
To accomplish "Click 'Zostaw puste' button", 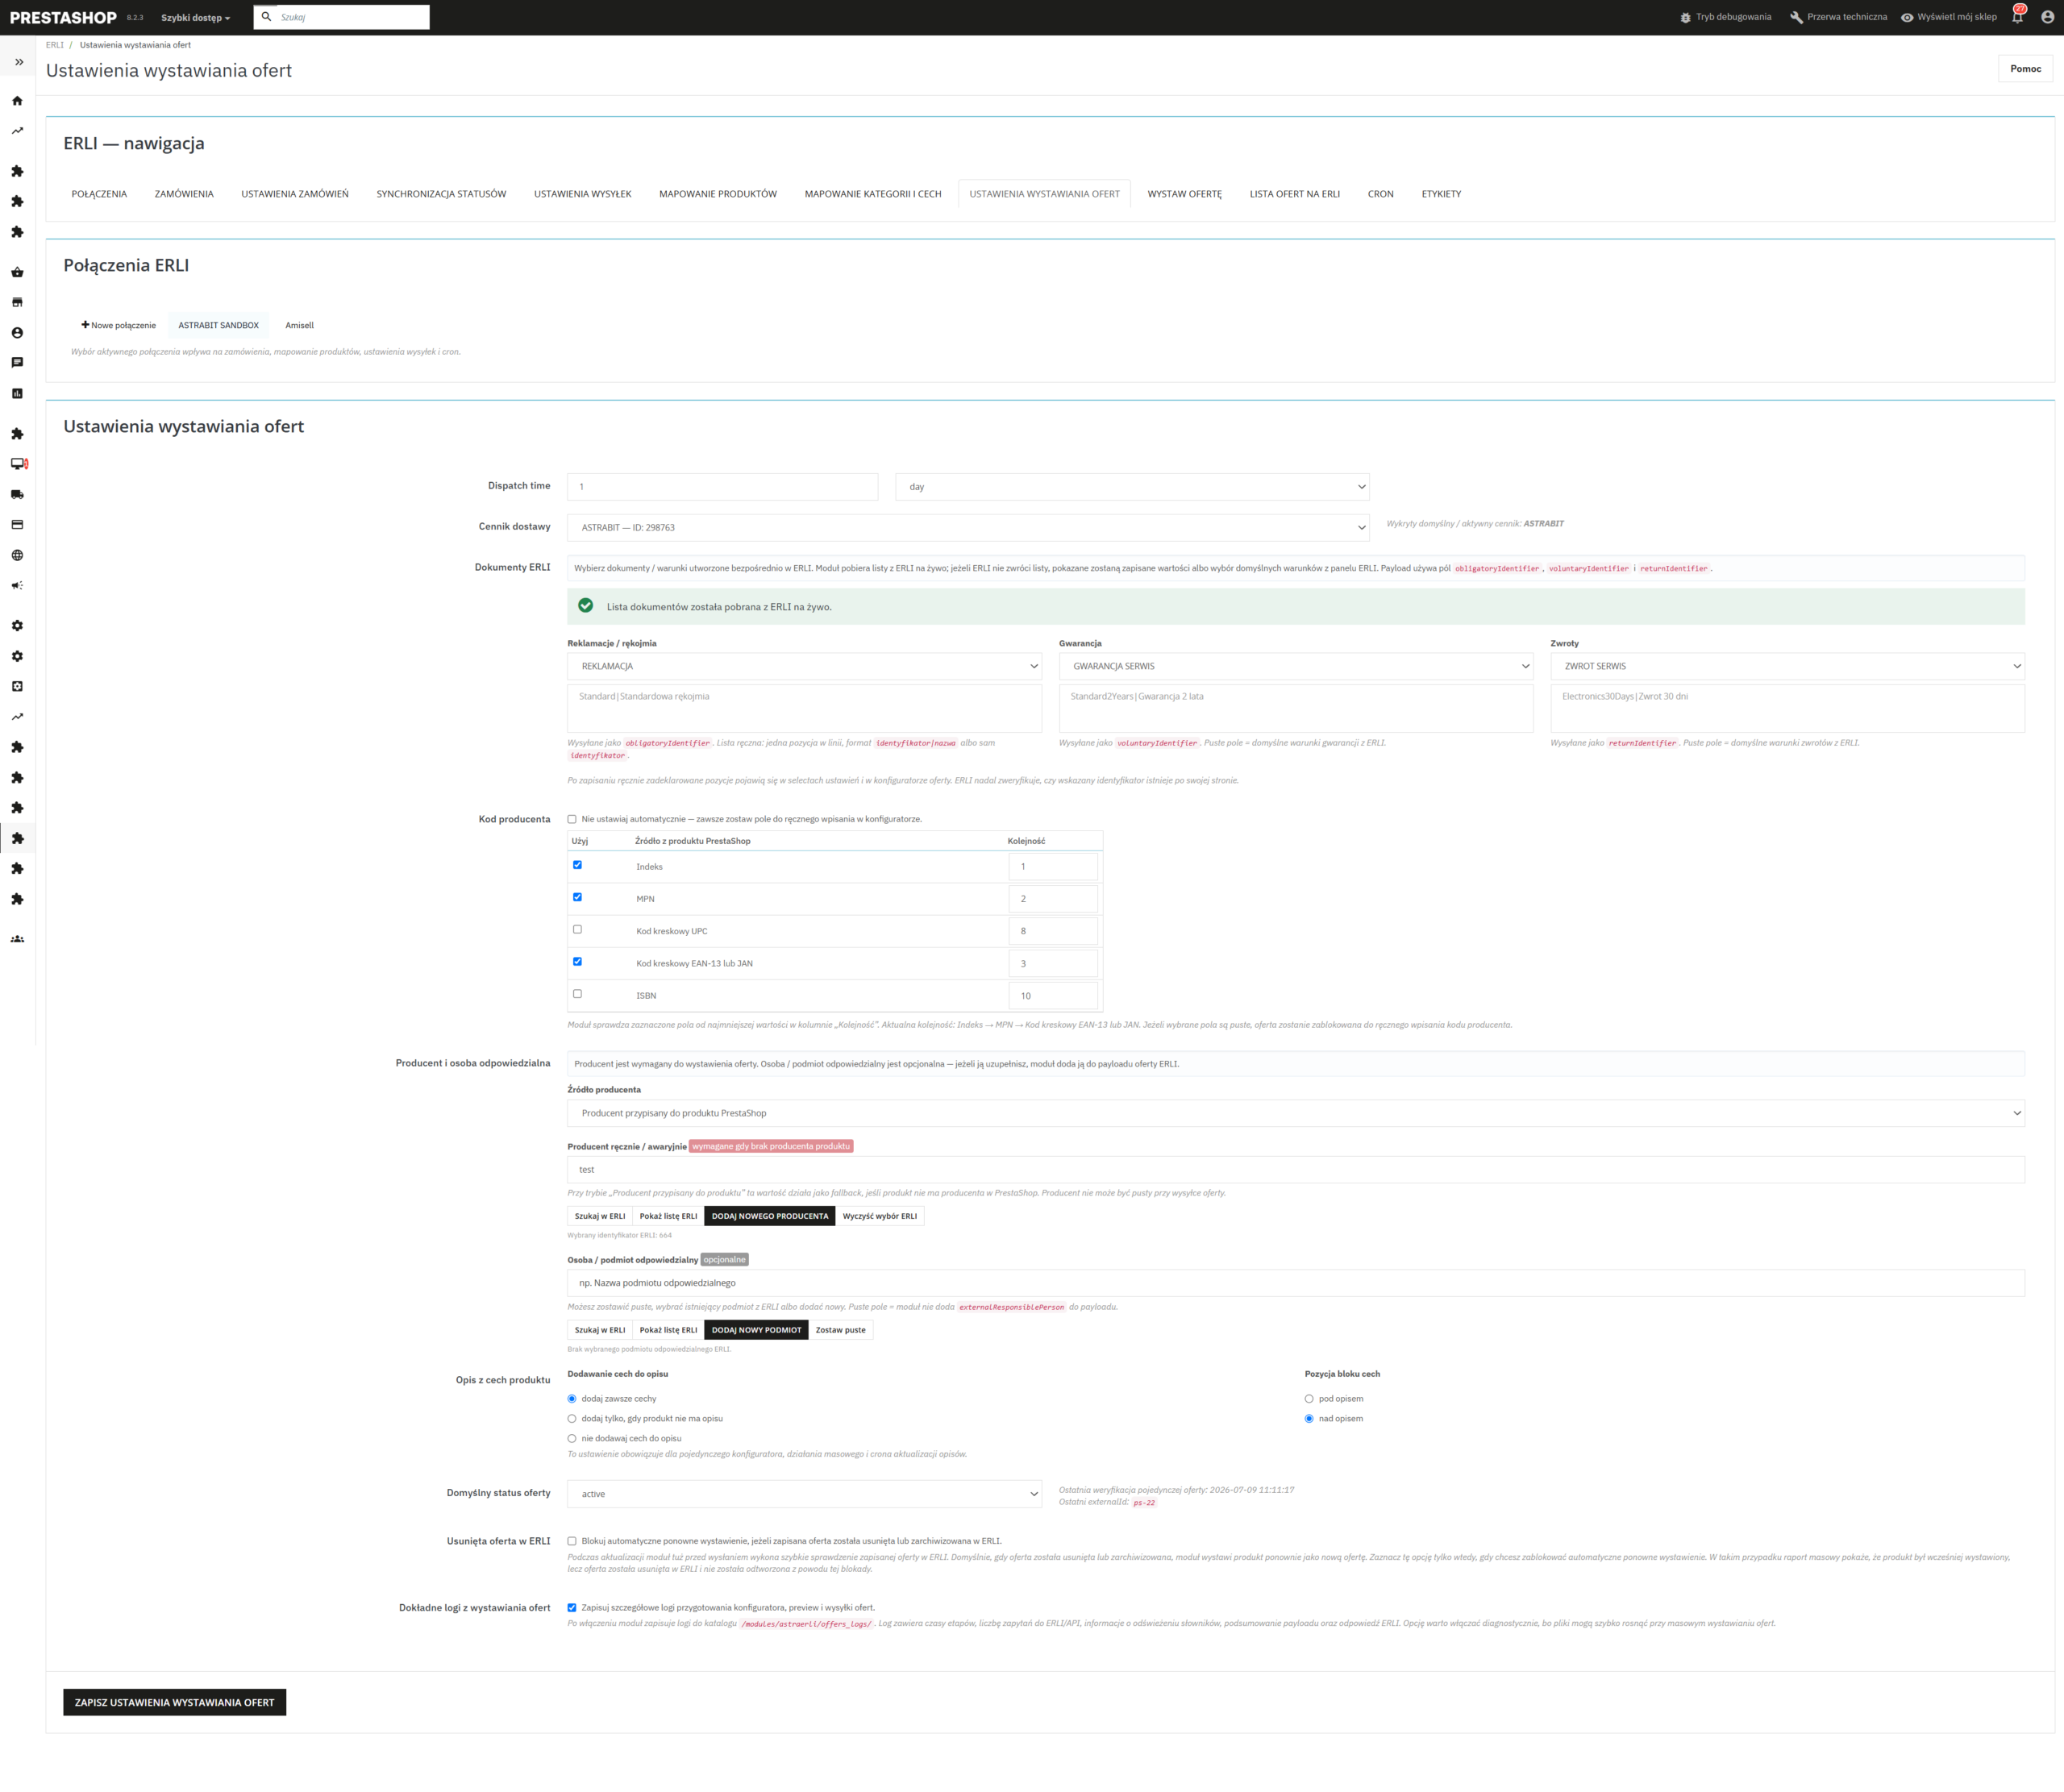I will (840, 1330).
